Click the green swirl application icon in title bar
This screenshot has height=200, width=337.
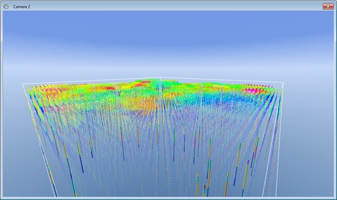coord(6,6)
